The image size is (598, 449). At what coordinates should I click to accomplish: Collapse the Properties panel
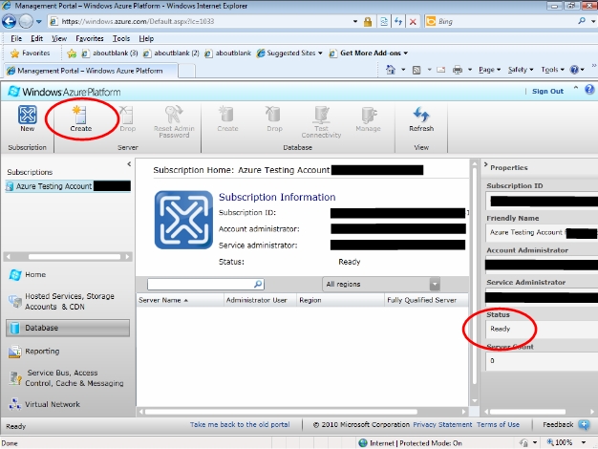485,165
